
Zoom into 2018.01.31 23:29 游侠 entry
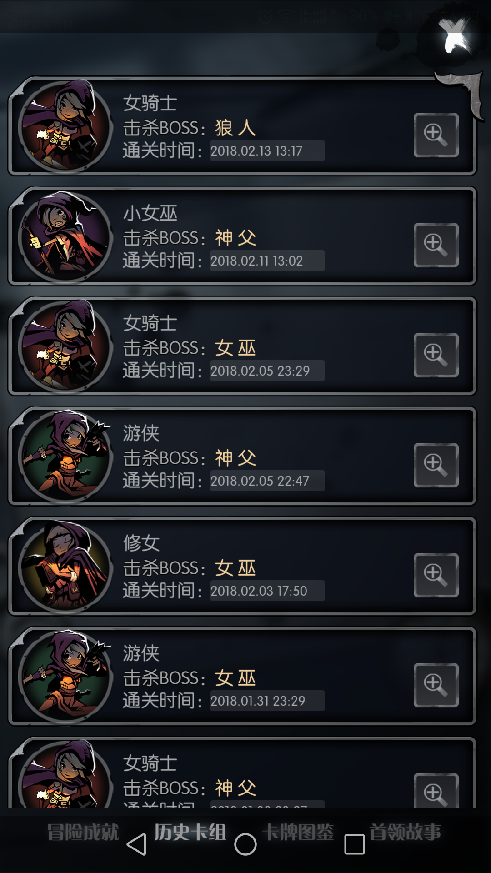(x=436, y=685)
